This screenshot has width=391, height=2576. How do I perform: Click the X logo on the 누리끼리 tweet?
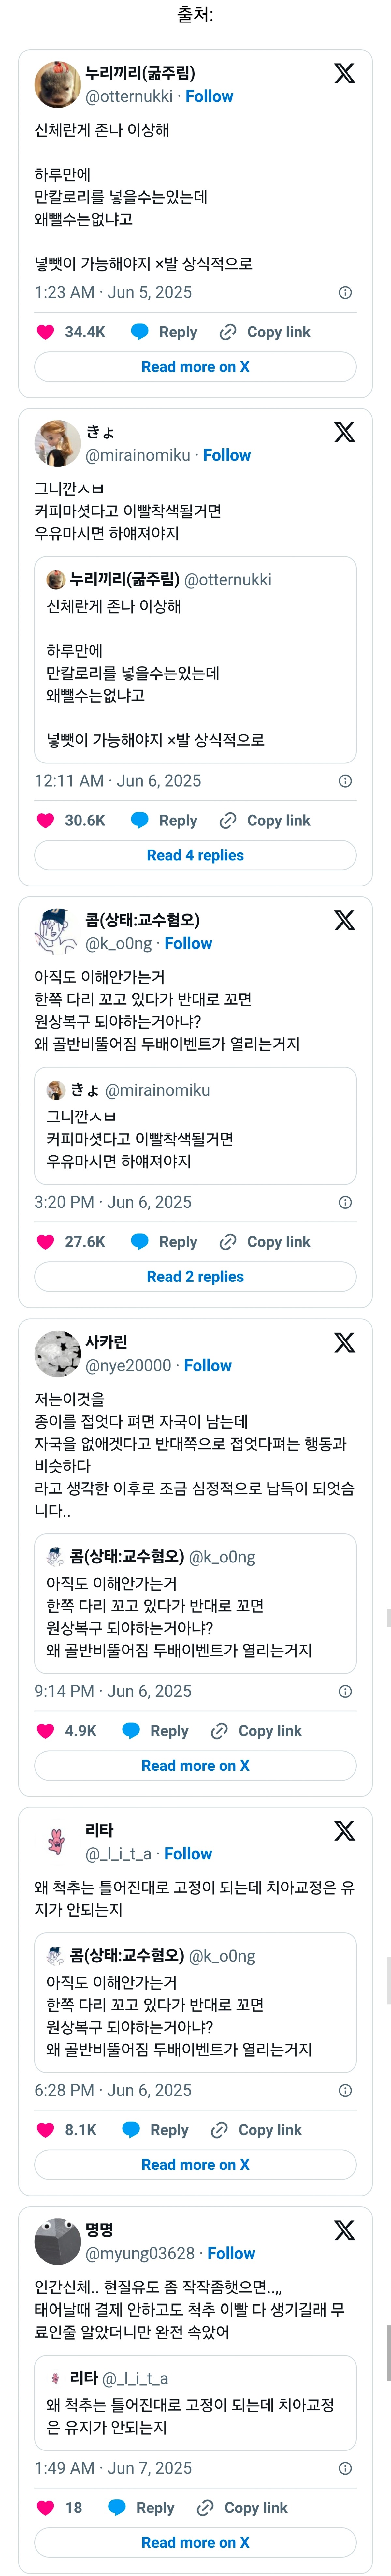[344, 73]
